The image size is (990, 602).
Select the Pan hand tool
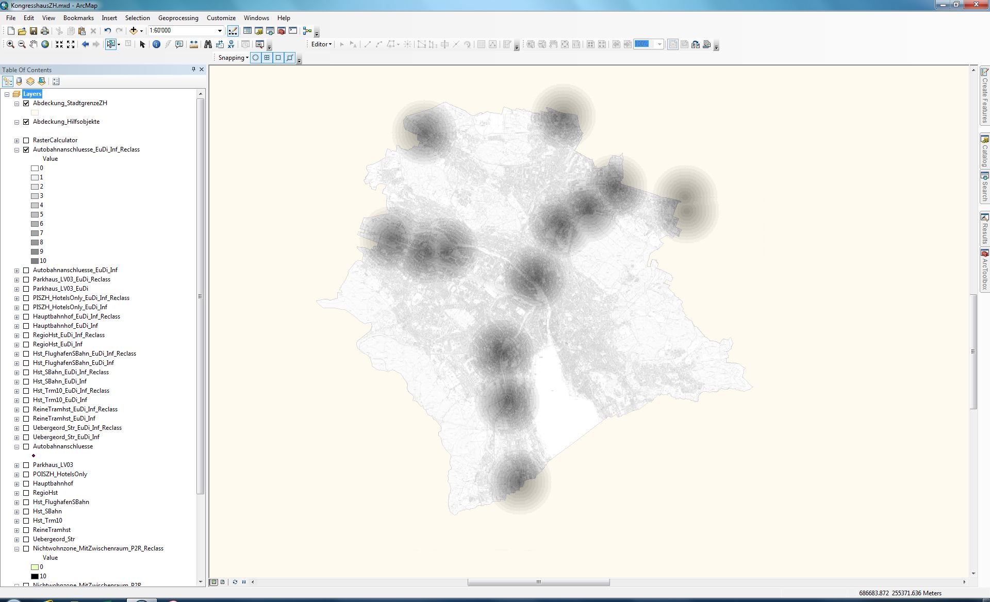pyautogui.click(x=33, y=44)
